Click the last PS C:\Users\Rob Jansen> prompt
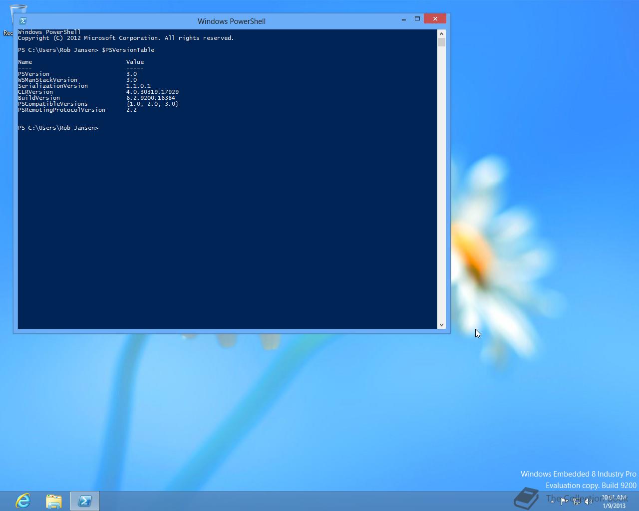The height and width of the screenshot is (511, 639). pyautogui.click(x=58, y=128)
